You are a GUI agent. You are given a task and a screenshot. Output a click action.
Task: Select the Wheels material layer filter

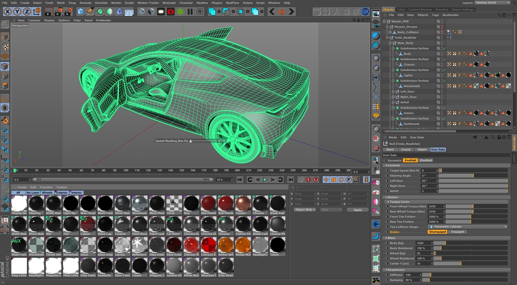pos(47,193)
